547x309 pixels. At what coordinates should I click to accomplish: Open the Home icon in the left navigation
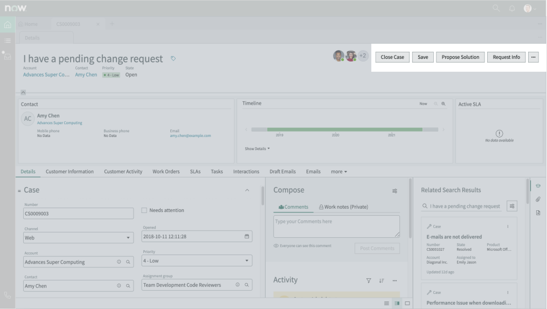click(x=7, y=25)
